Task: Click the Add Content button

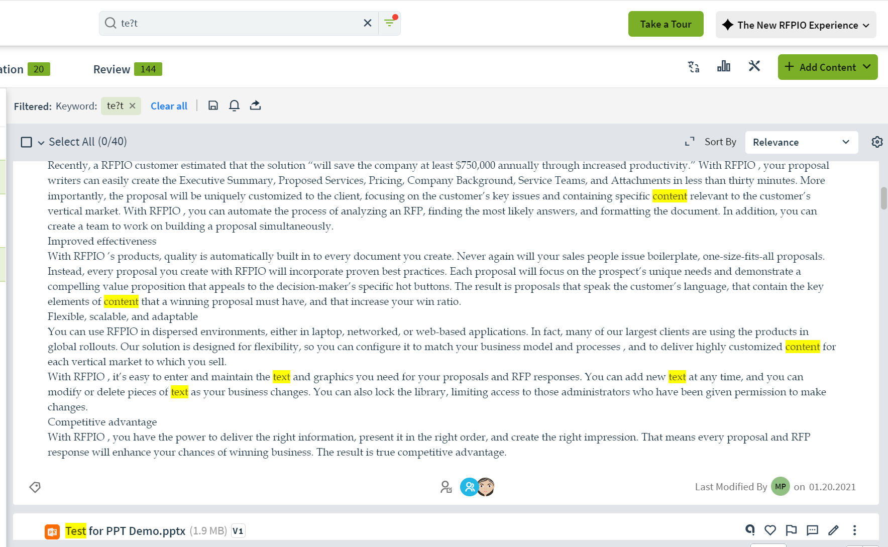Action: (x=827, y=67)
